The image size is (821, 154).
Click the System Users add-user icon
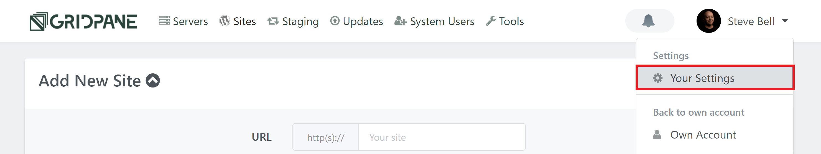pyautogui.click(x=400, y=21)
